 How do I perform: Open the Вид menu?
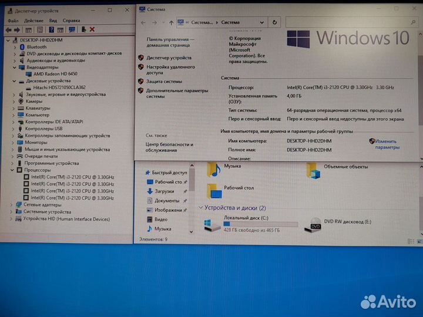pyautogui.click(x=53, y=21)
